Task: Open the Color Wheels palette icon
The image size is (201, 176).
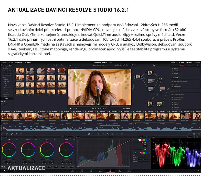Action: coord(12,134)
